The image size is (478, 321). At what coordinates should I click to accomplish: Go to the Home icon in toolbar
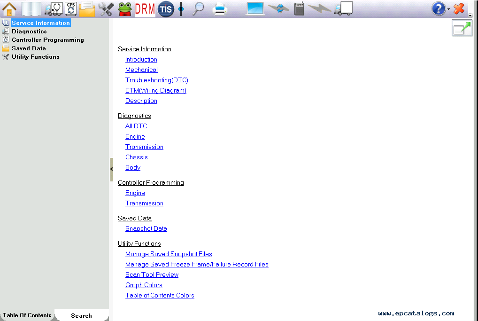point(9,9)
